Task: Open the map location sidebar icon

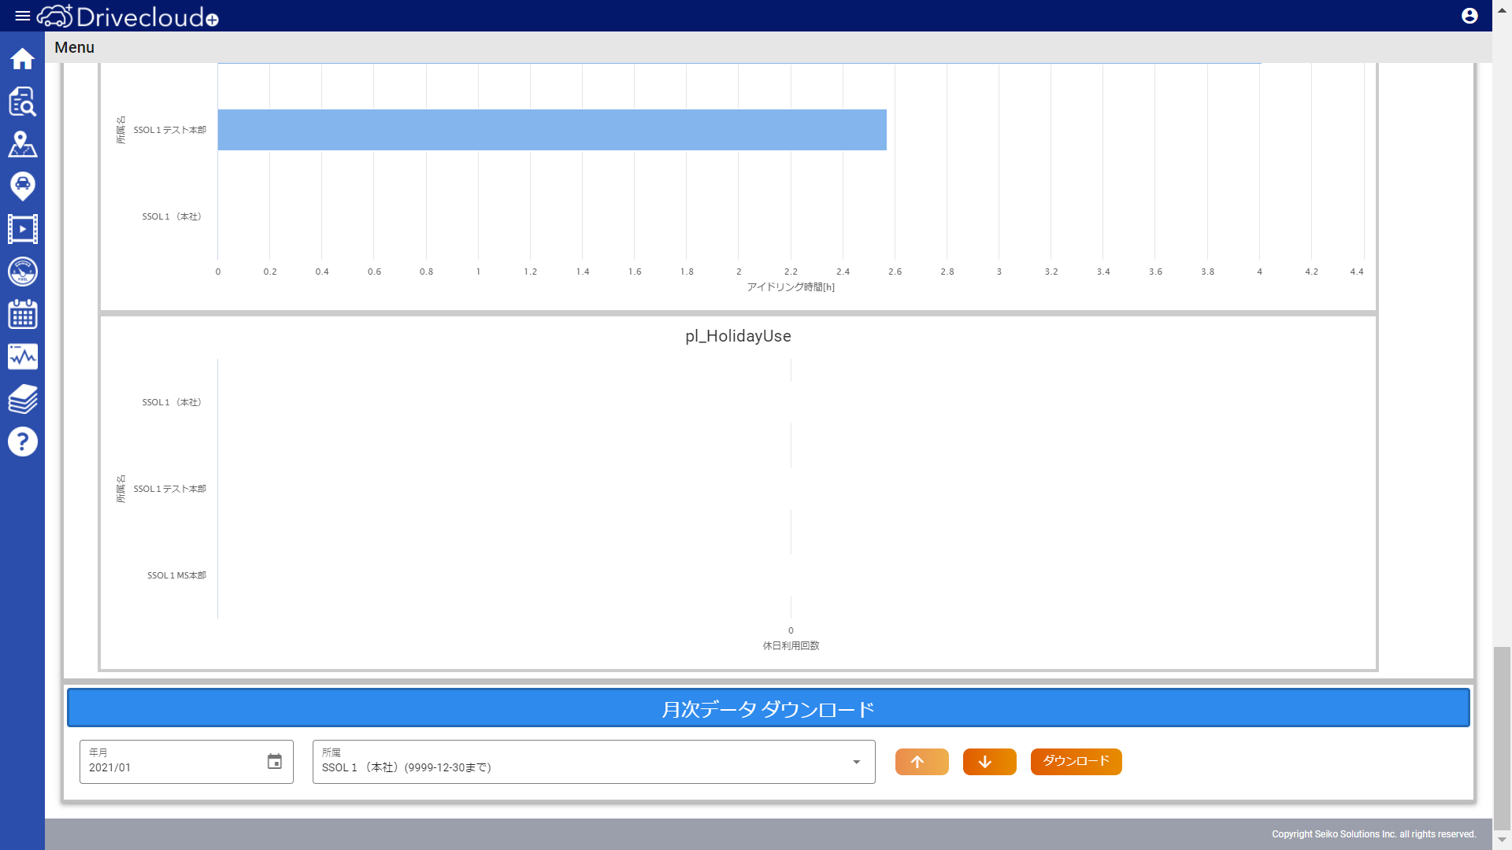Action: [x=22, y=144]
